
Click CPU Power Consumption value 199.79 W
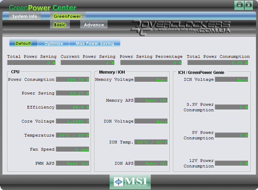point(73,79)
